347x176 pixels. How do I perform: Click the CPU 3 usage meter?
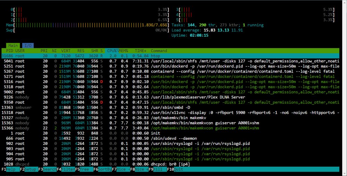coord(255,10)
